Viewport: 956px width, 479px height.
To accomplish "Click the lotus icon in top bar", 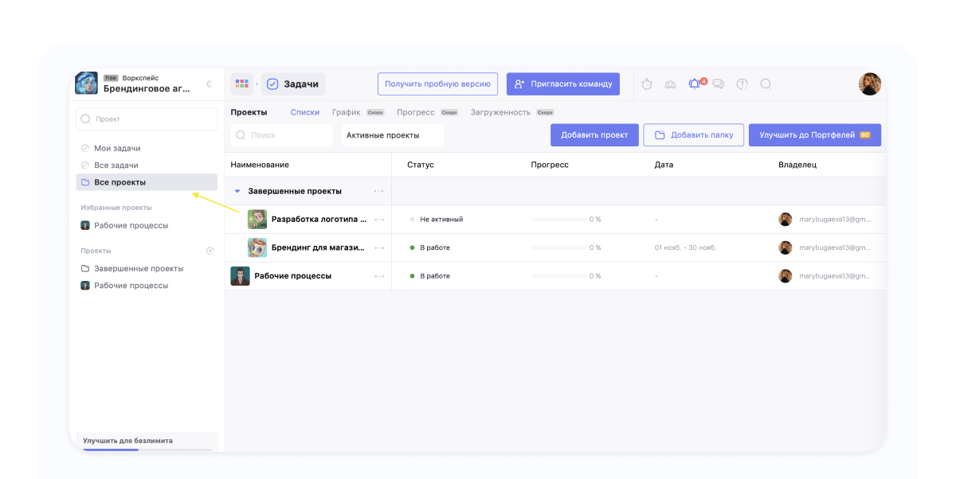I will coord(670,84).
